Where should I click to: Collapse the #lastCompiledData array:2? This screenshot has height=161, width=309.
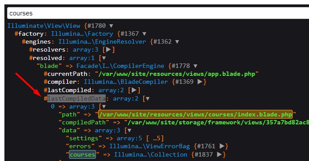click(147, 99)
